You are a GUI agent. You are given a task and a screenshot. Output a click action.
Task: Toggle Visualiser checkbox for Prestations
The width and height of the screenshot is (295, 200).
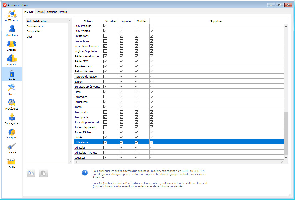click(x=105, y=36)
